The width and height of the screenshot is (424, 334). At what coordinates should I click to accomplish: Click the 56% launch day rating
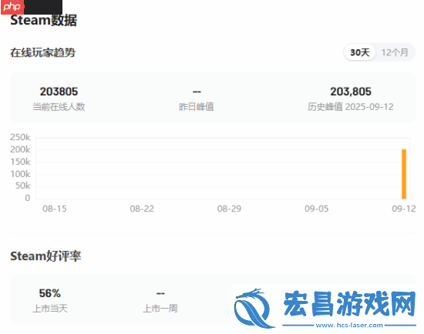coord(50,293)
